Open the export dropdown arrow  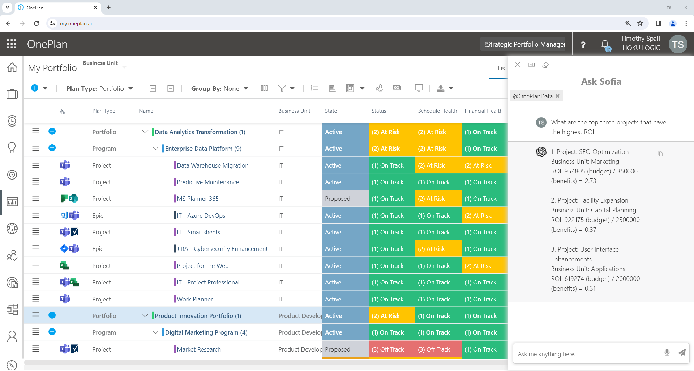coord(451,88)
